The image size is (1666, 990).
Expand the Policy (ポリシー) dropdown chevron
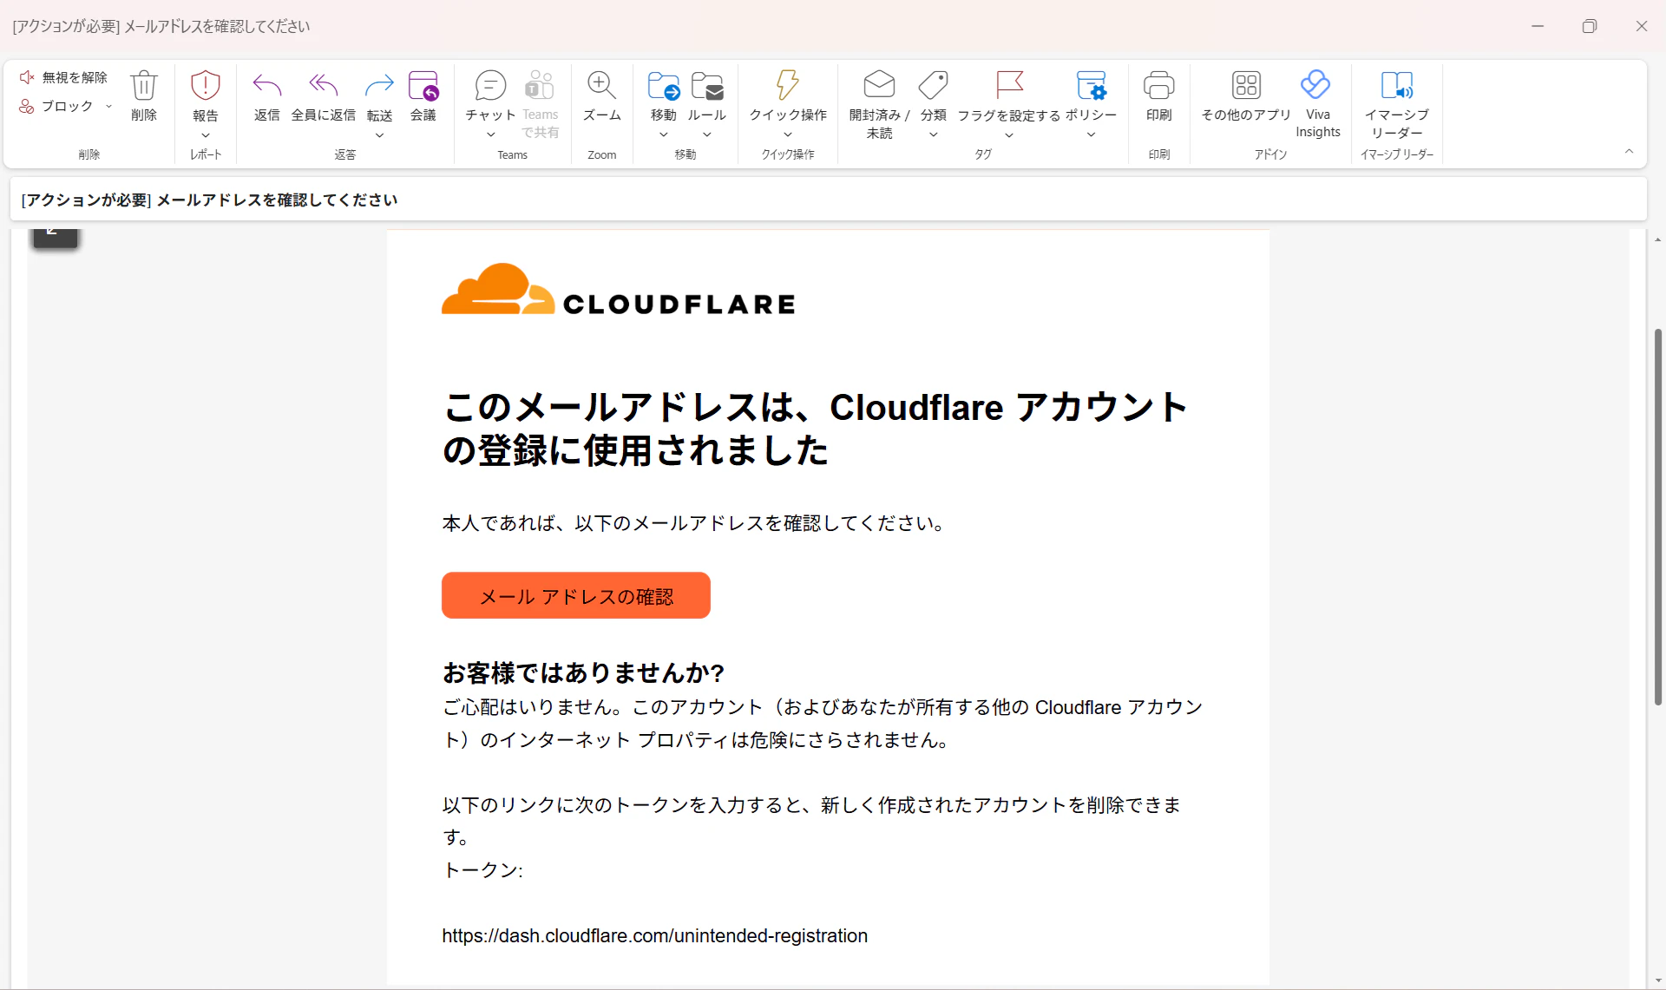tap(1091, 134)
